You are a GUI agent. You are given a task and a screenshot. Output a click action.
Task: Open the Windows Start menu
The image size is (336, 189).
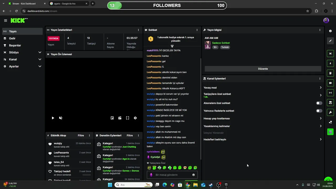(x=110, y=185)
